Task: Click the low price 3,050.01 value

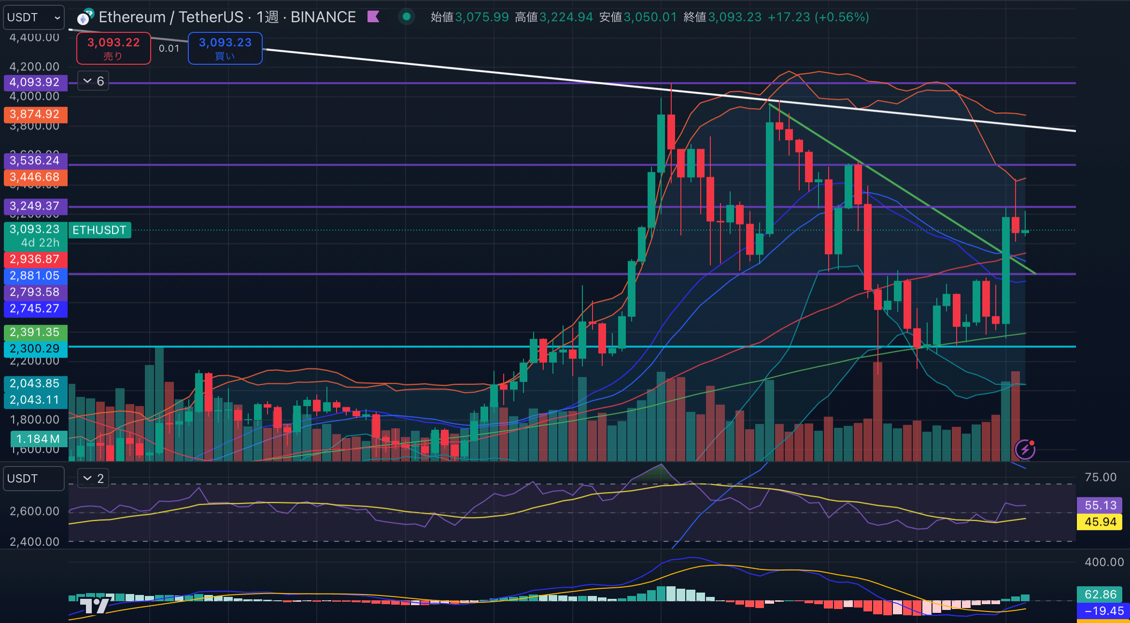Action: [x=650, y=17]
